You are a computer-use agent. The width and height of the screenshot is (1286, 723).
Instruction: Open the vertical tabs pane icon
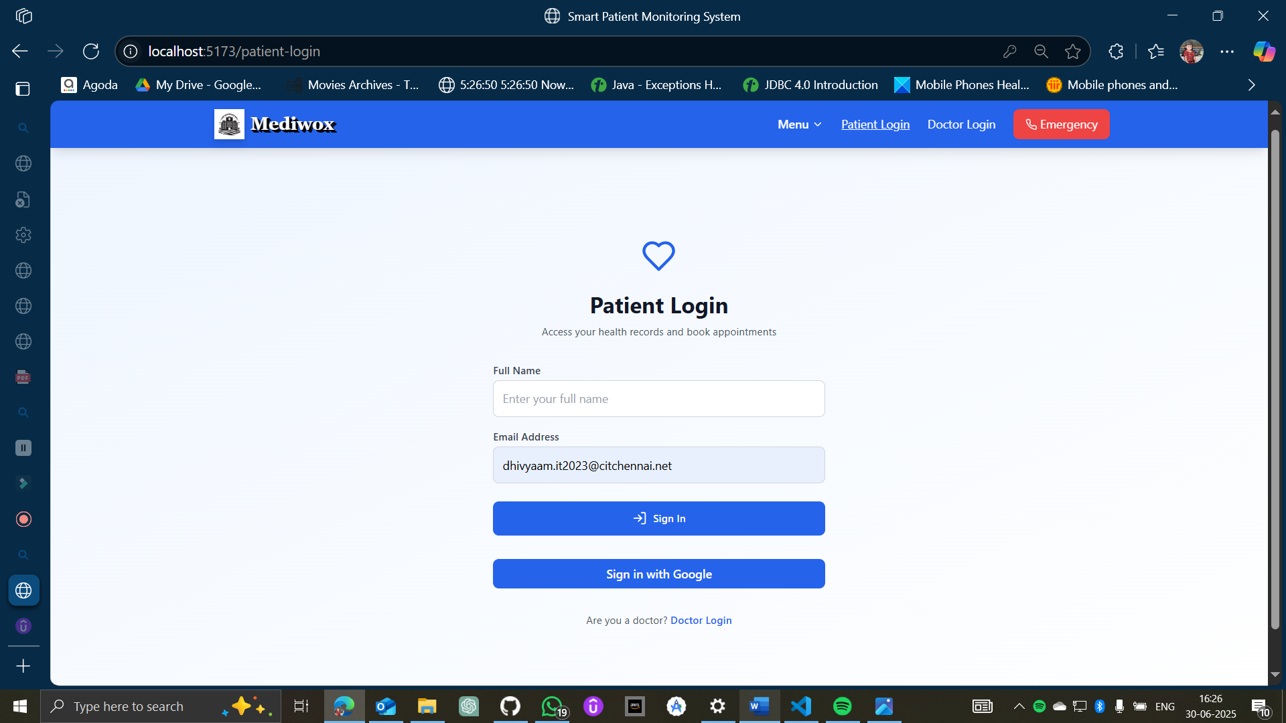(23, 88)
